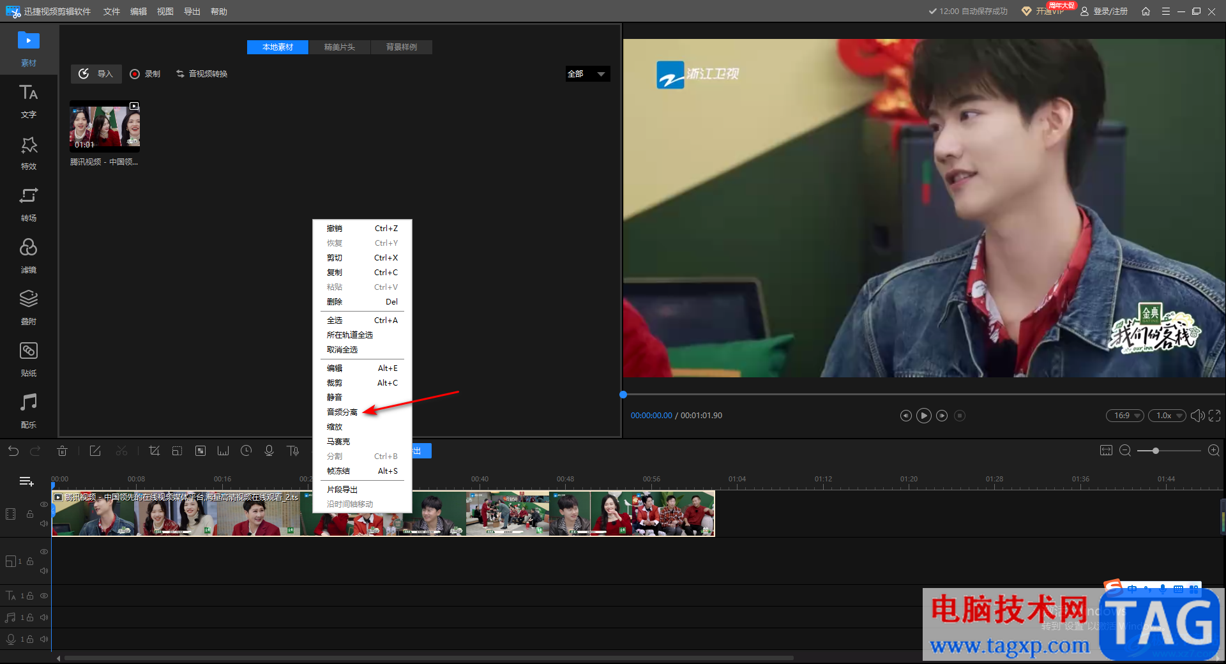
Task: Click the edit pencil icon in timeline toolbar
Action: coord(95,451)
